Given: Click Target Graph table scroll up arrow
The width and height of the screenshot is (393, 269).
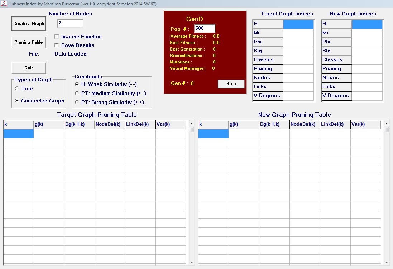Looking at the screenshot, I should point(192,124).
